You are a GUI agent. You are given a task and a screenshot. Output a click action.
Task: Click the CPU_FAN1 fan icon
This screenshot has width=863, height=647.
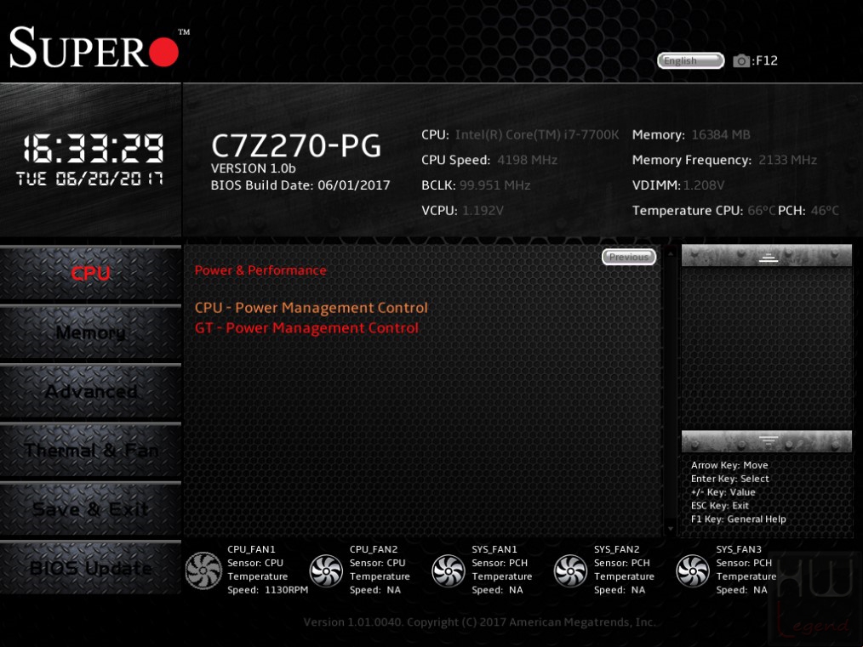click(203, 570)
